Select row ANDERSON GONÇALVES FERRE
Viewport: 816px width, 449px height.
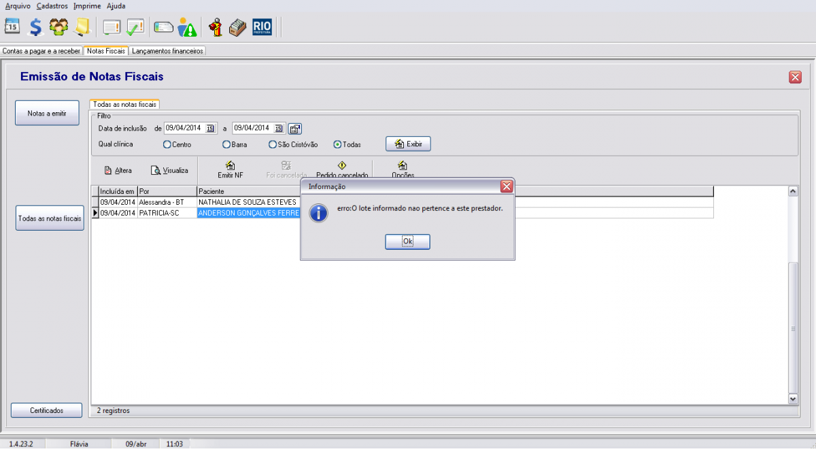point(403,213)
